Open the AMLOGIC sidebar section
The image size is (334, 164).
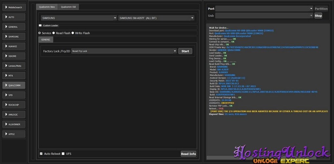14,114
